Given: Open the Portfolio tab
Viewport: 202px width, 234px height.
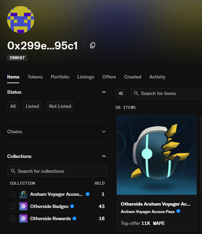Looking at the screenshot, I should point(60,77).
